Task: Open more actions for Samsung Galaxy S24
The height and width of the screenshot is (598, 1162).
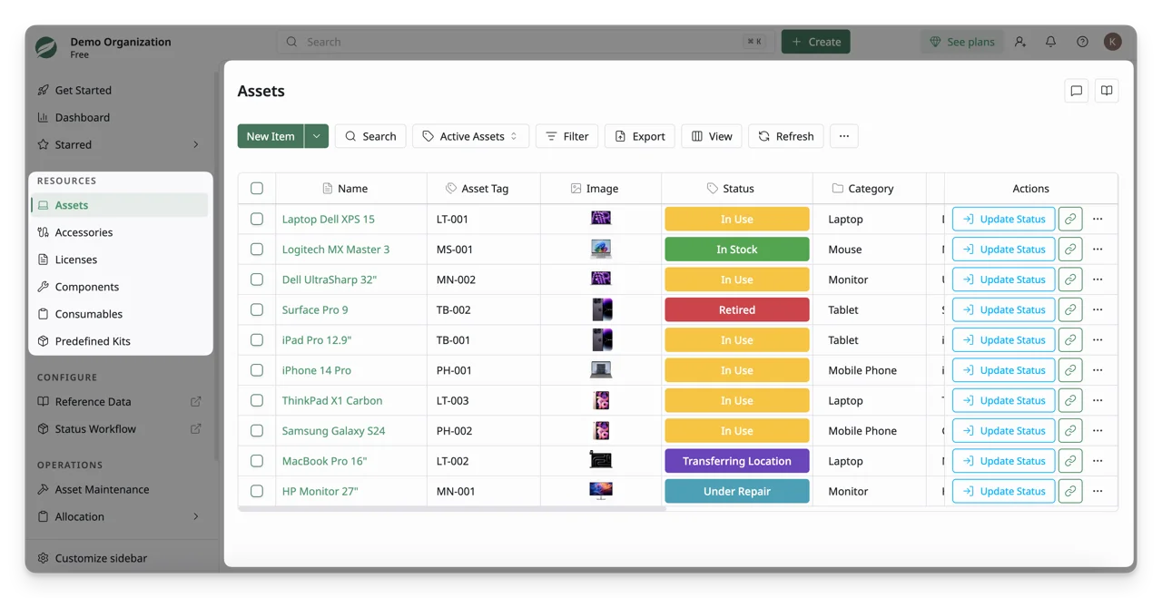Action: (x=1098, y=431)
